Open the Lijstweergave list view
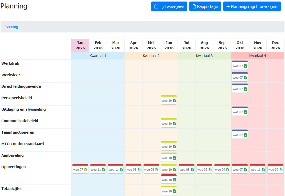Image resolution: width=285 pixels, height=196 pixels. 169,6
